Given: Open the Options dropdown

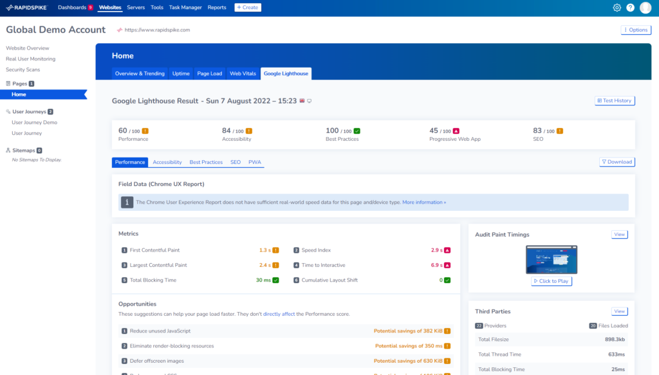Looking at the screenshot, I should click(x=636, y=30).
